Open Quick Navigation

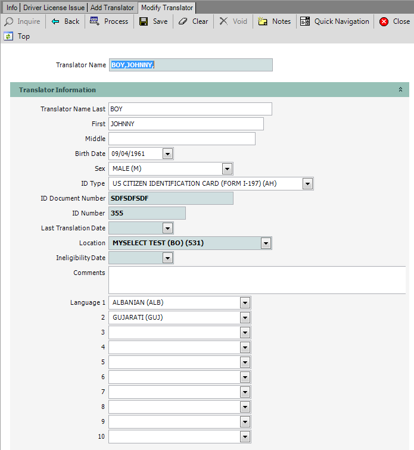tap(305, 21)
